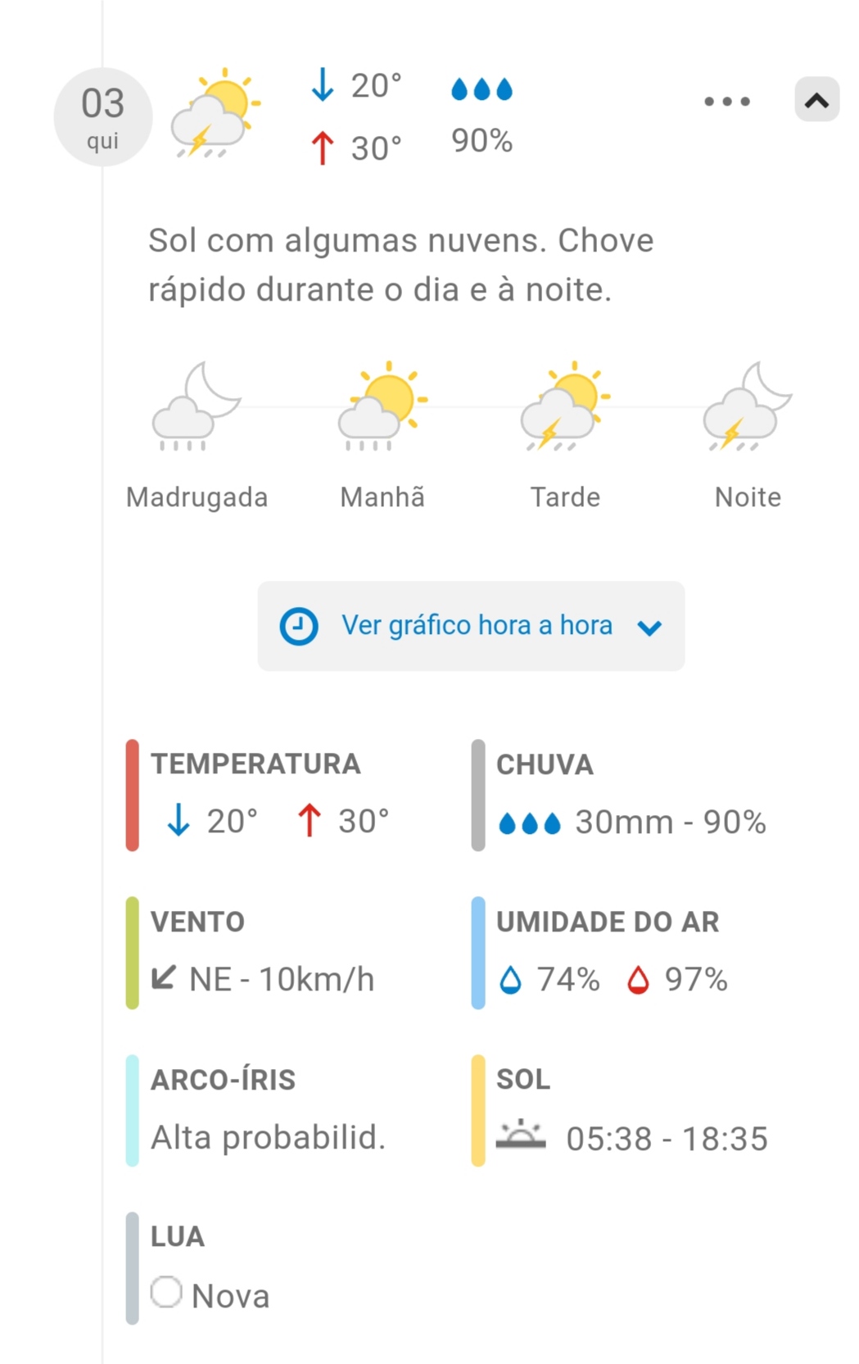Image resolution: width=859 pixels, height=1364 pixels.
Task: Tap the sunrise icon under SOL
Action: pyautogui.click(x=521, y=1135)
